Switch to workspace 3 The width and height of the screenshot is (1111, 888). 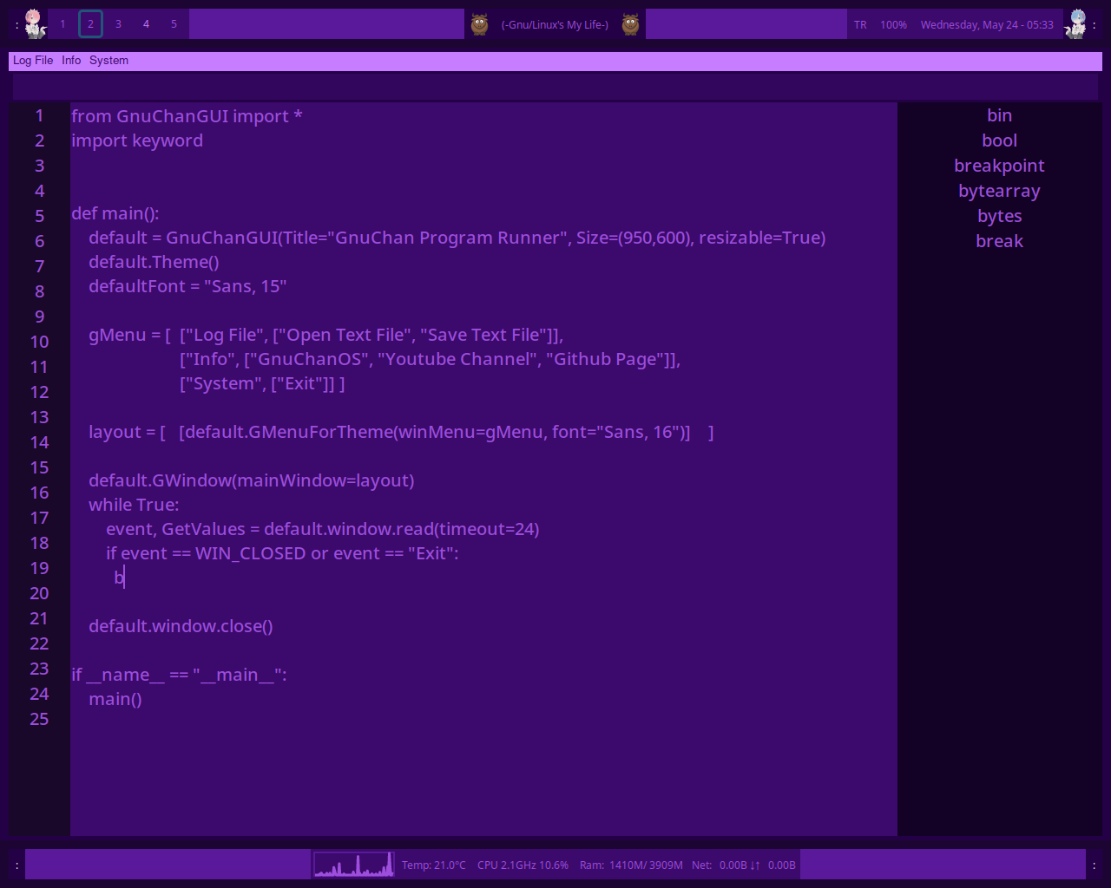118,23
